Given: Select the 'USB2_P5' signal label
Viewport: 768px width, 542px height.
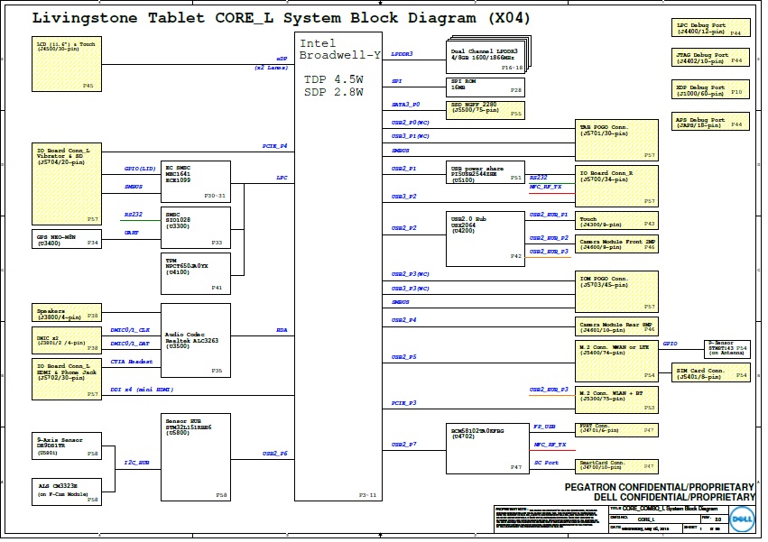Looking at the screenshot, I should tap(403, 357).
